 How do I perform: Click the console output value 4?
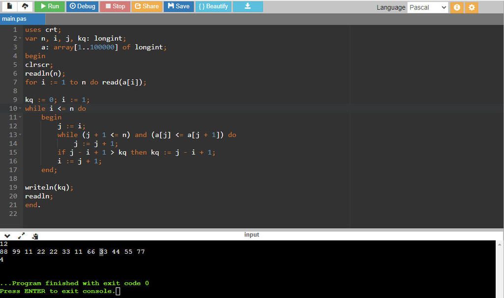(2, 260)
